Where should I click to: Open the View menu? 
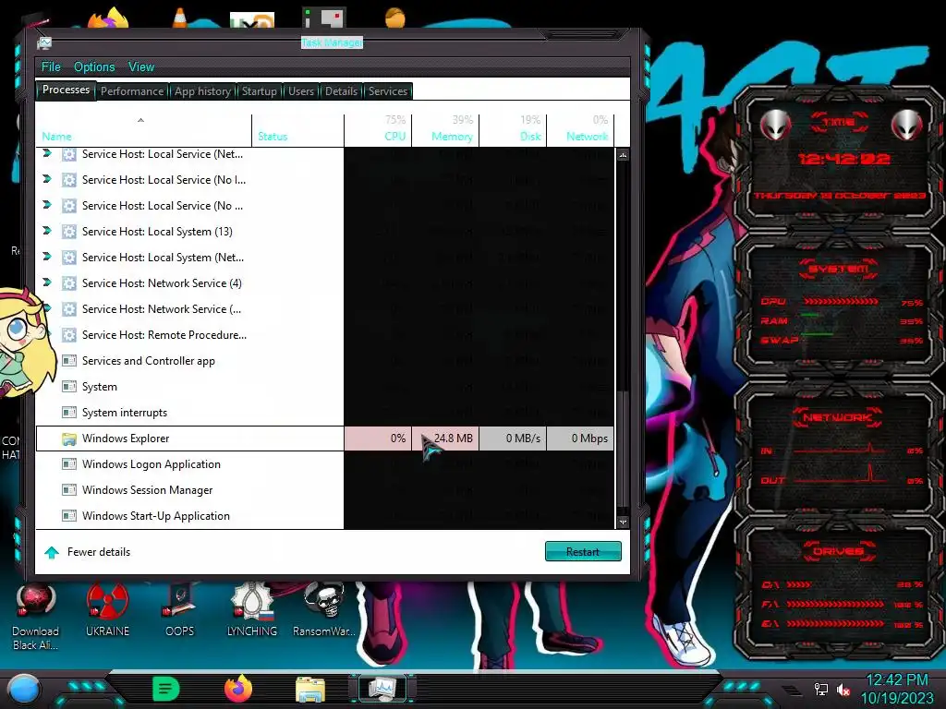(x=141, y=66)
